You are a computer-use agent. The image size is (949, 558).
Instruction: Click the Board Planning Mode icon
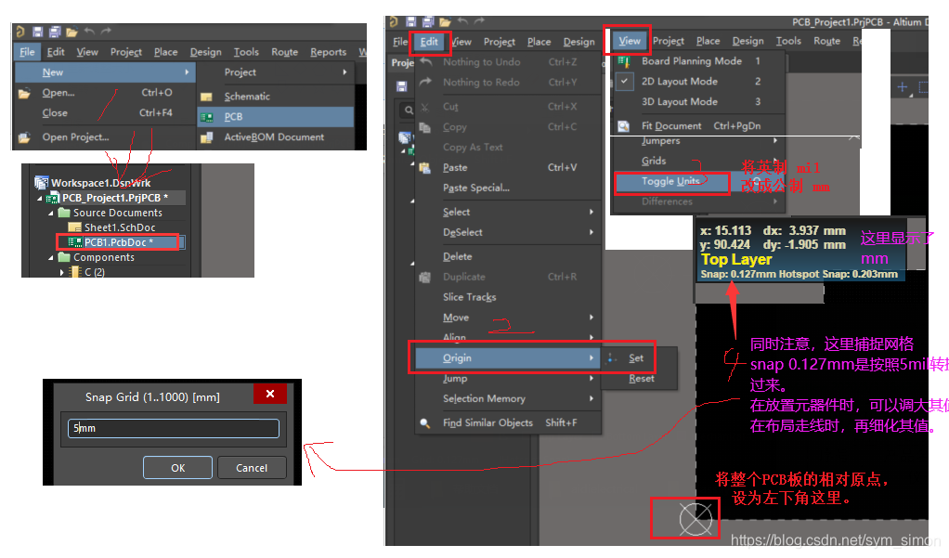pos(623,61)
